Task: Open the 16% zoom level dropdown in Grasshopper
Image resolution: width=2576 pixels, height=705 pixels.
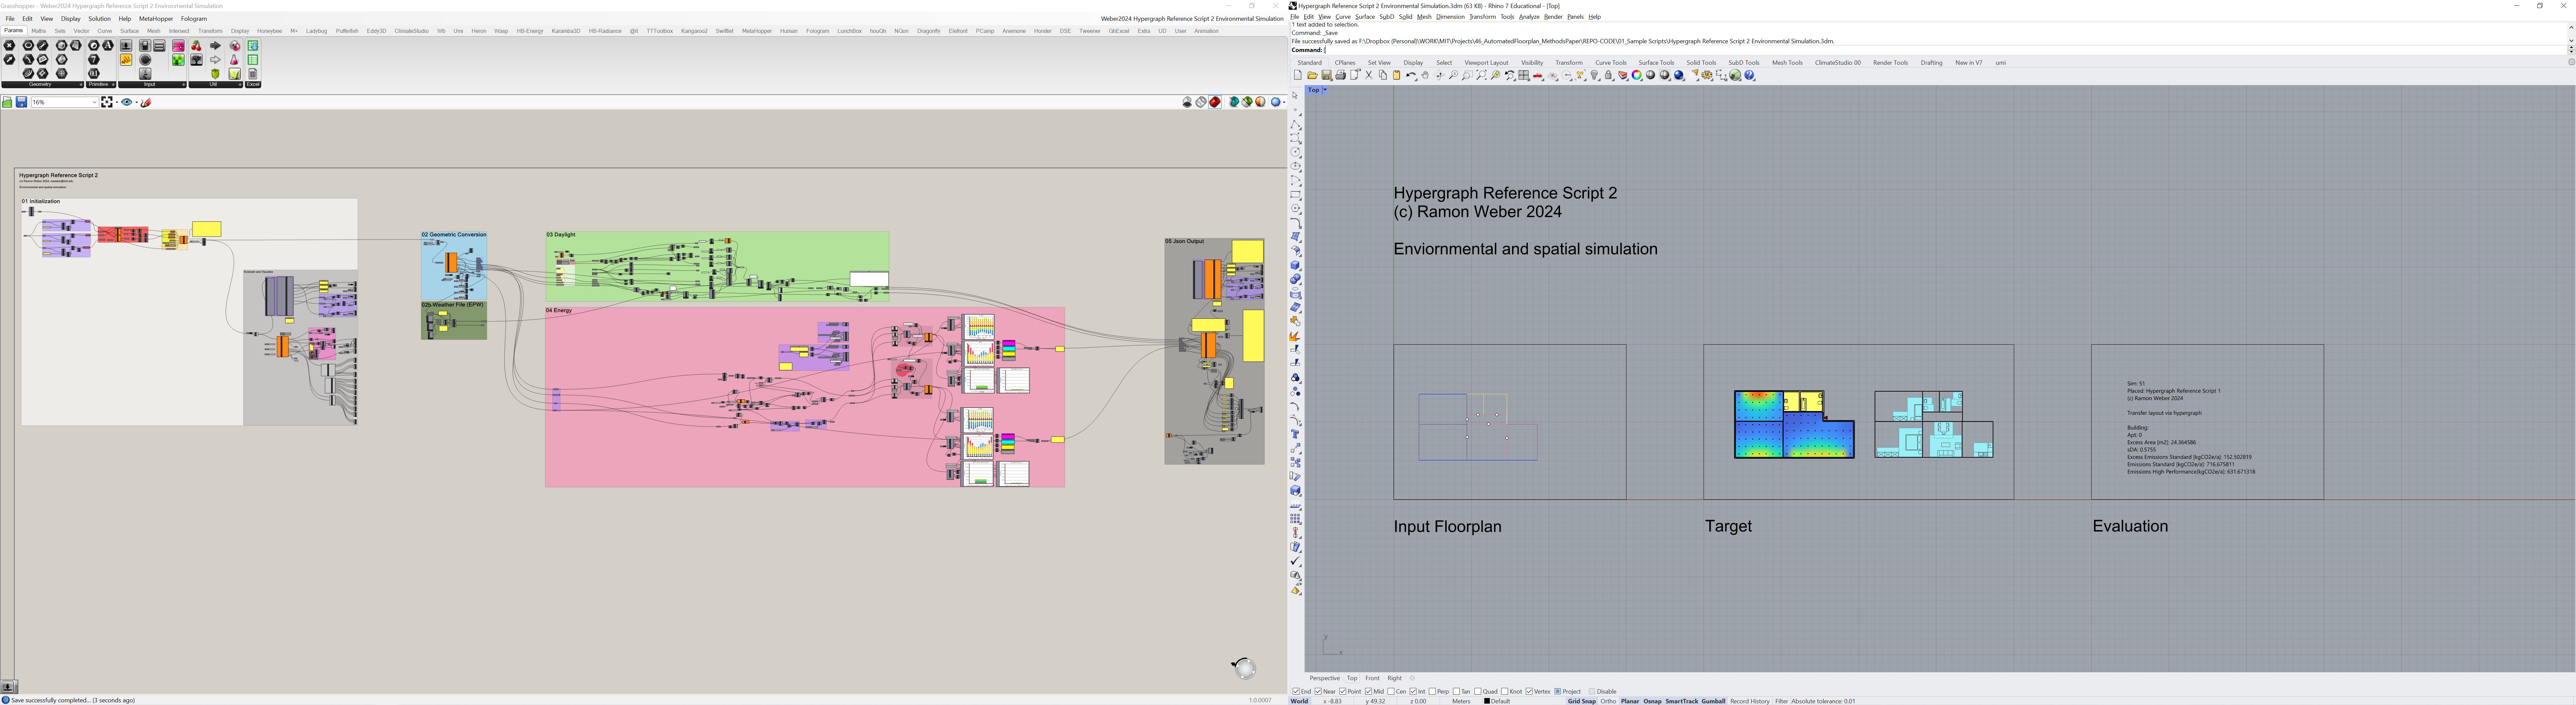Action: click(x=95, y=102)
